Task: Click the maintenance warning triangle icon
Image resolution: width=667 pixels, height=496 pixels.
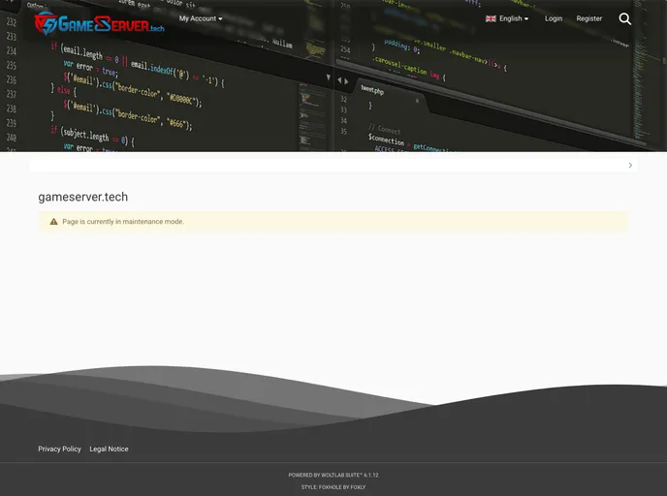Action: coord(53,222)
